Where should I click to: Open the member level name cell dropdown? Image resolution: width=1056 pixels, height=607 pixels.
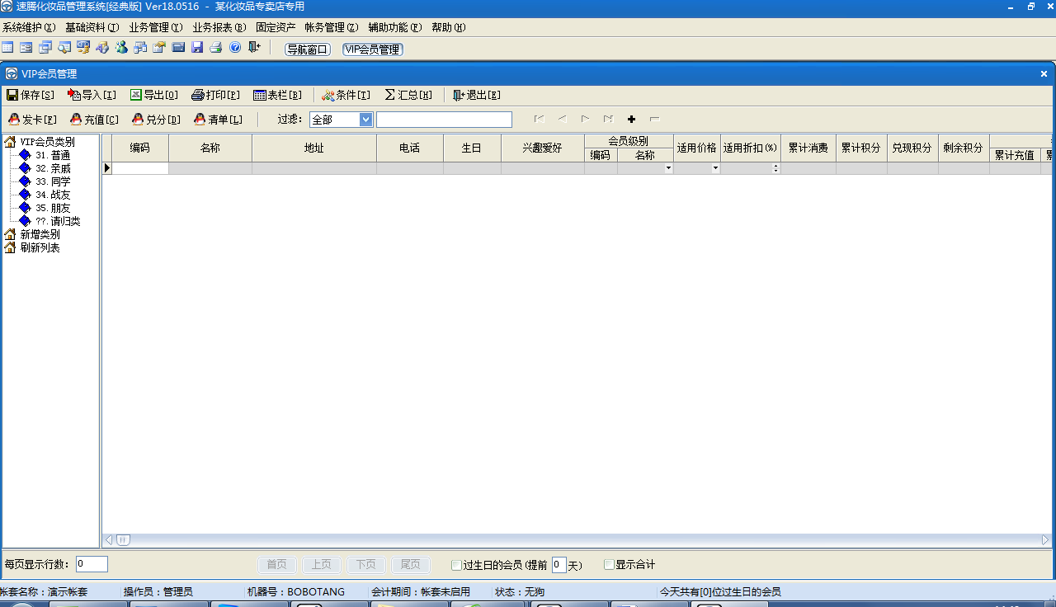point(668,168)
